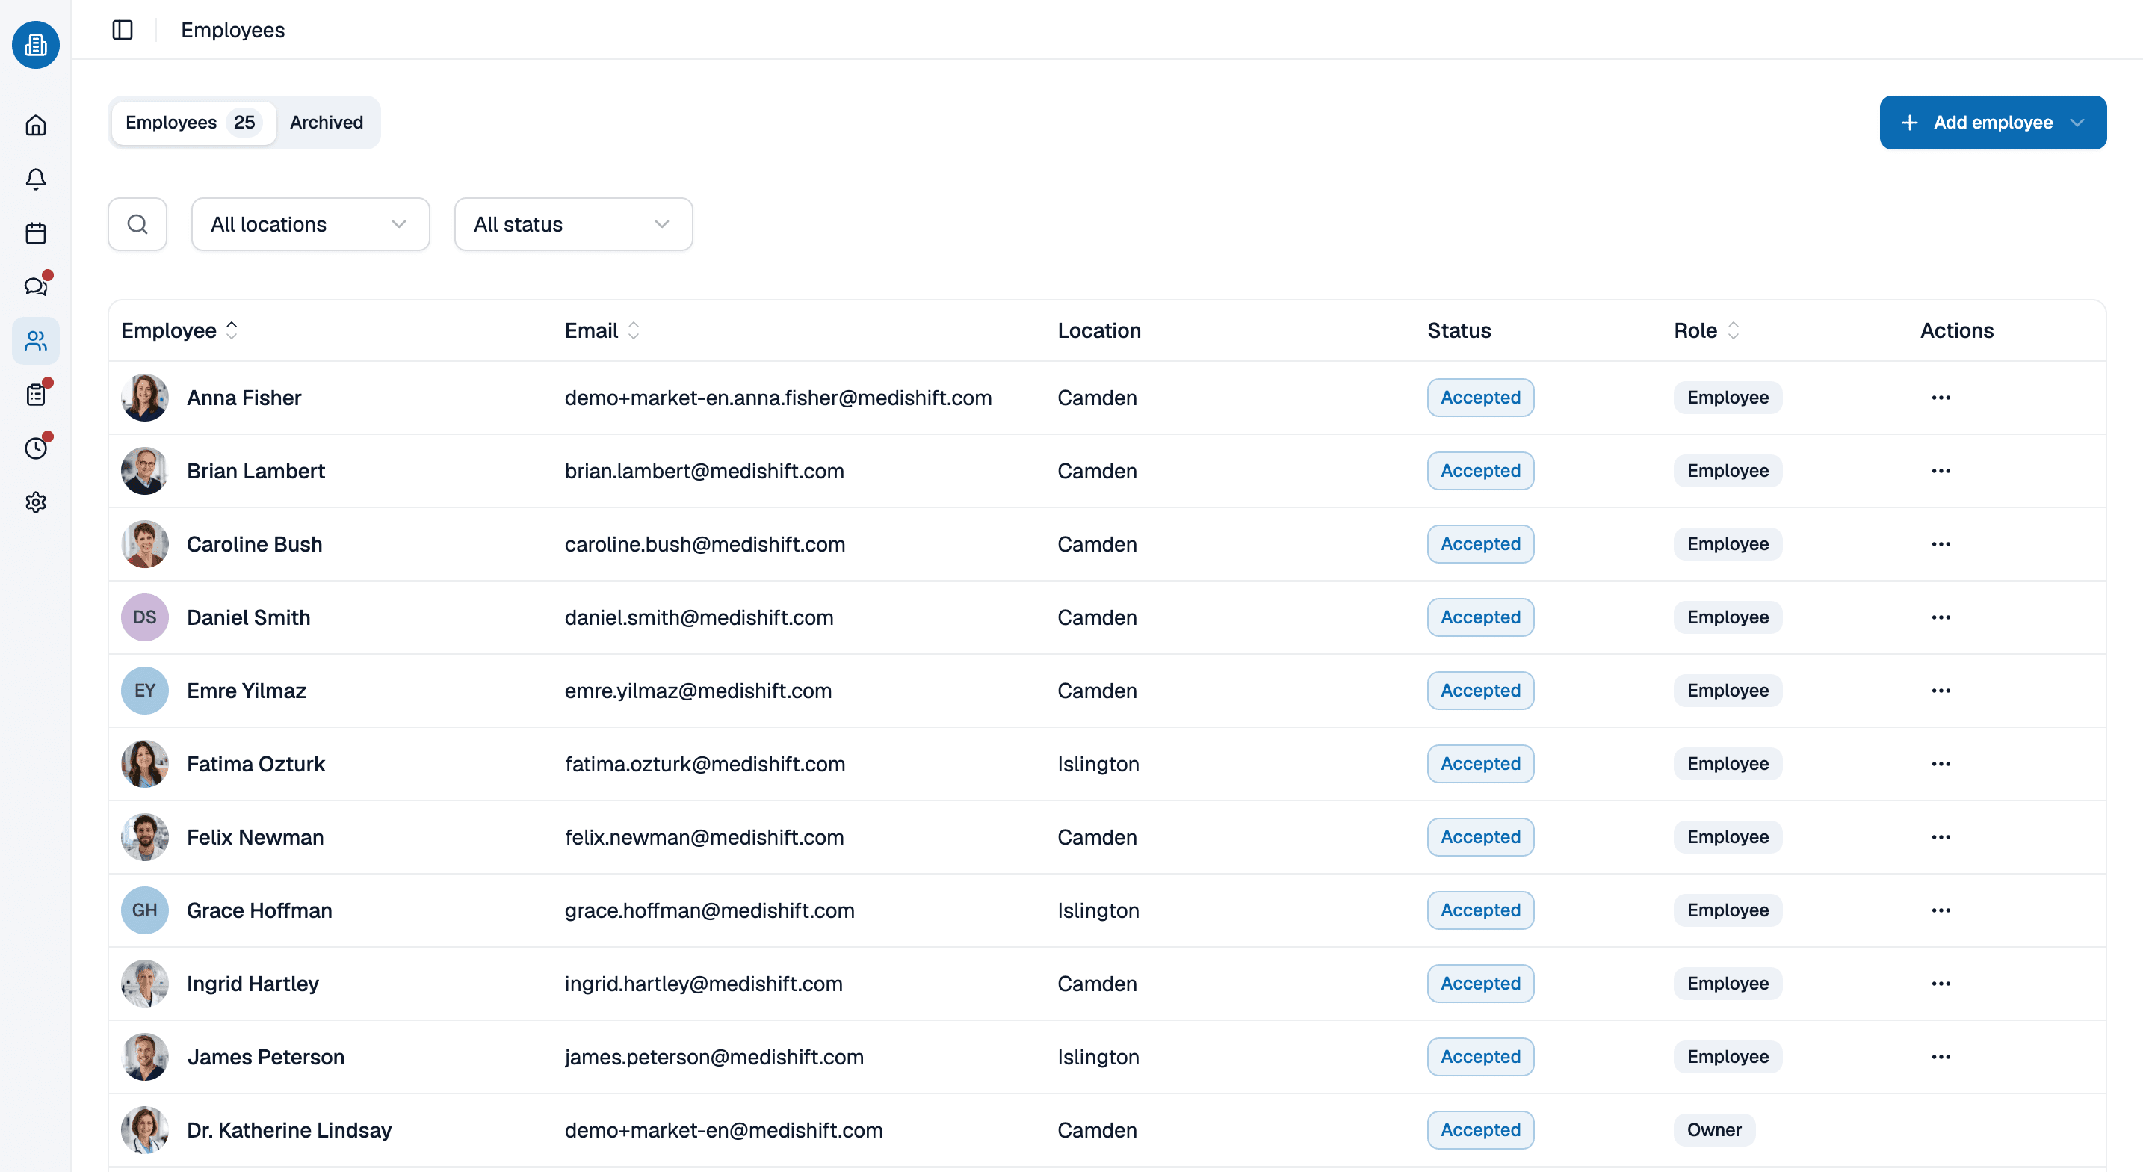Image resolution: width=2152 pixels, height=1172 pixels.
Task: Click the GH avatar for Grace Hoffman
Action: (x=144, y=910)
